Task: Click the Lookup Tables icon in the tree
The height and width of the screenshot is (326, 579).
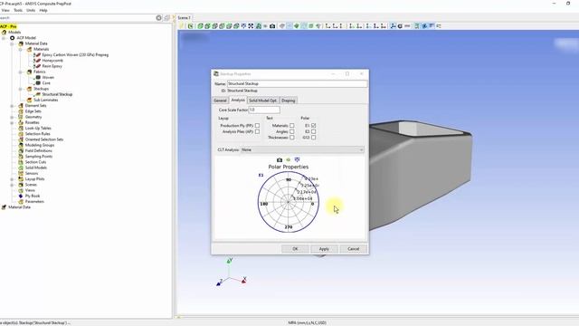Action: pos(21,128)
